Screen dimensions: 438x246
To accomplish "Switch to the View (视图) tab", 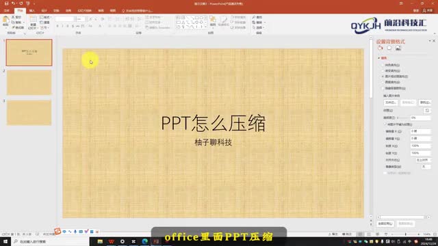I will (x=113, y=11).
